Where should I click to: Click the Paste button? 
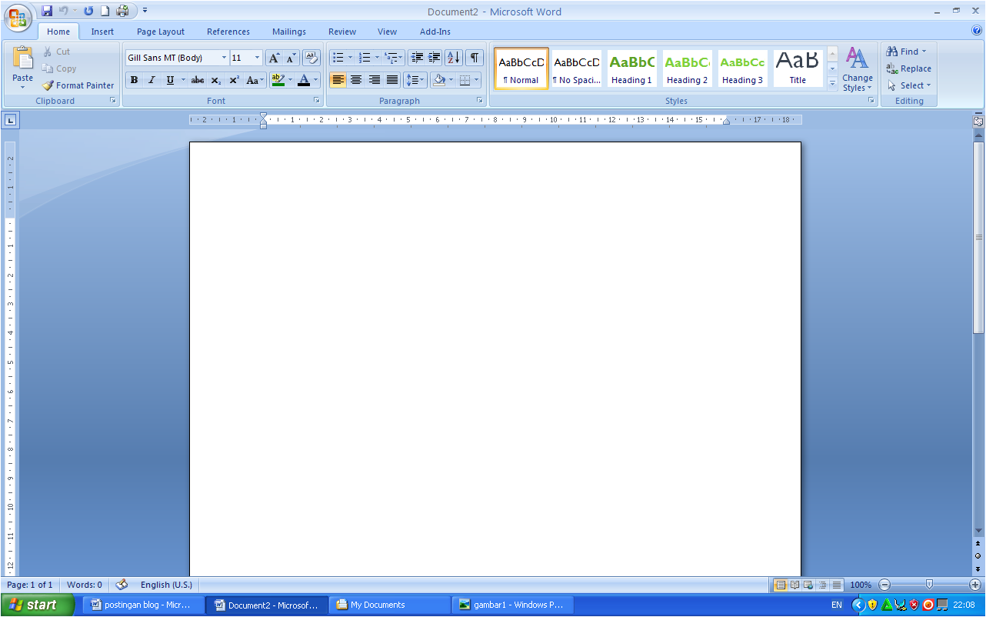point(23,68)
